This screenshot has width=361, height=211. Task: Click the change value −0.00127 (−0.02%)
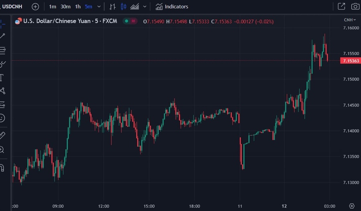coord(254,22)
